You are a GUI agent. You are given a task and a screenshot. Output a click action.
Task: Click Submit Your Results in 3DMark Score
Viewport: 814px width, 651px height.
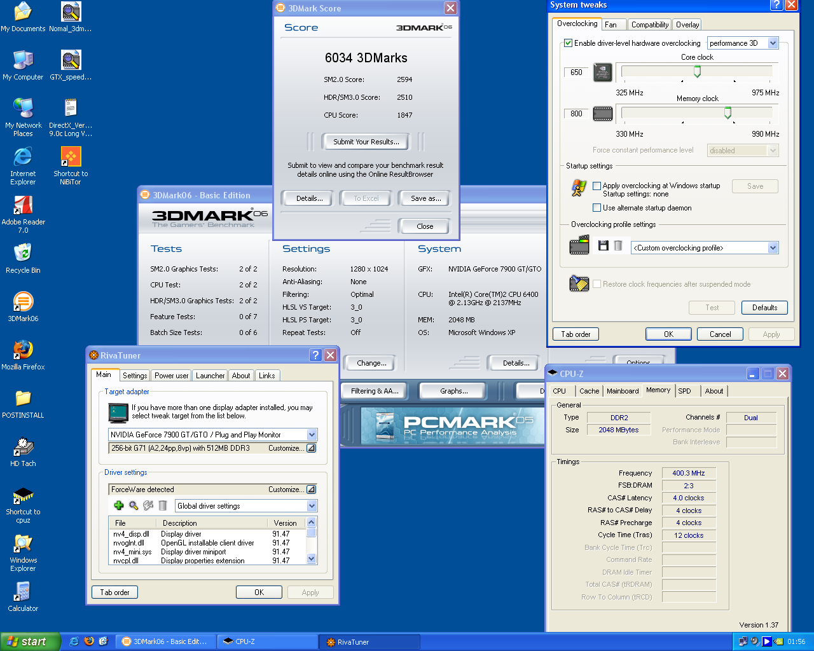(366, 142)
